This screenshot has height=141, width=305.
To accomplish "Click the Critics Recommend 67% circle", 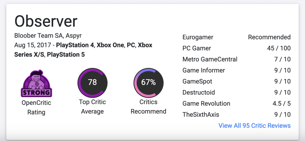I will click(x=148, y=82).
